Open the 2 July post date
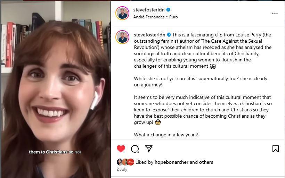The image size is (285, 178). pyautogui.click(x=122, y=169)
